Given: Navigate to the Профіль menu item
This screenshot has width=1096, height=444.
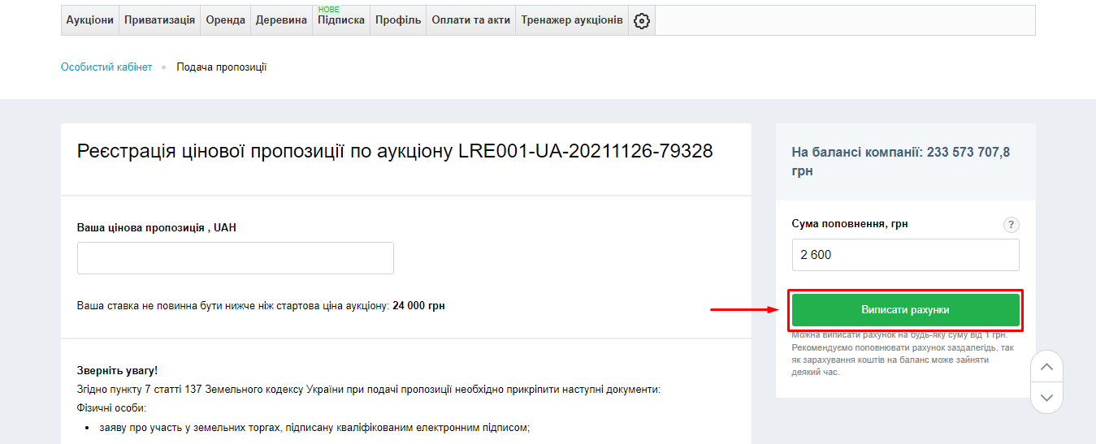Looking at the screenshot, I should [x=398, y=20].
